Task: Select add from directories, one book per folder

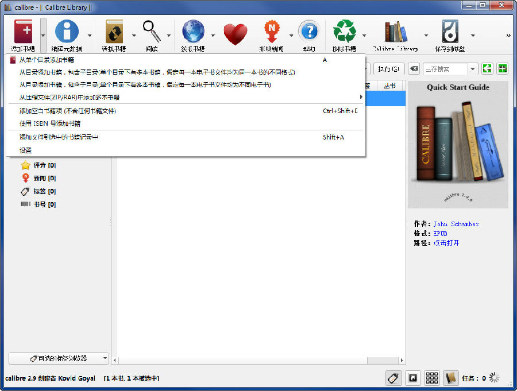Action: coord(186,72)
